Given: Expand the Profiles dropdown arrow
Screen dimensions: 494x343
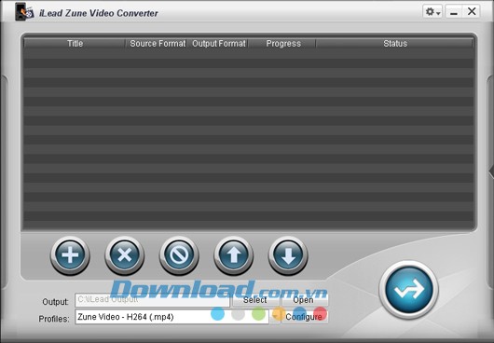Looking at the screenshot, I should pos(275,317).
